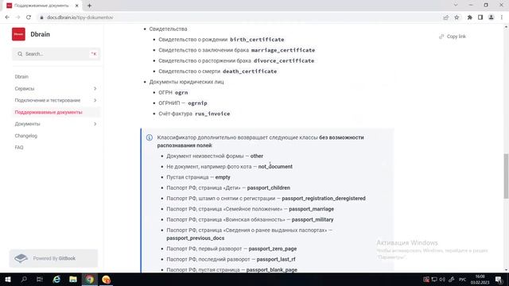Open the notification center icon
Screen dimensions: 509x286
(x=499, y=280)
